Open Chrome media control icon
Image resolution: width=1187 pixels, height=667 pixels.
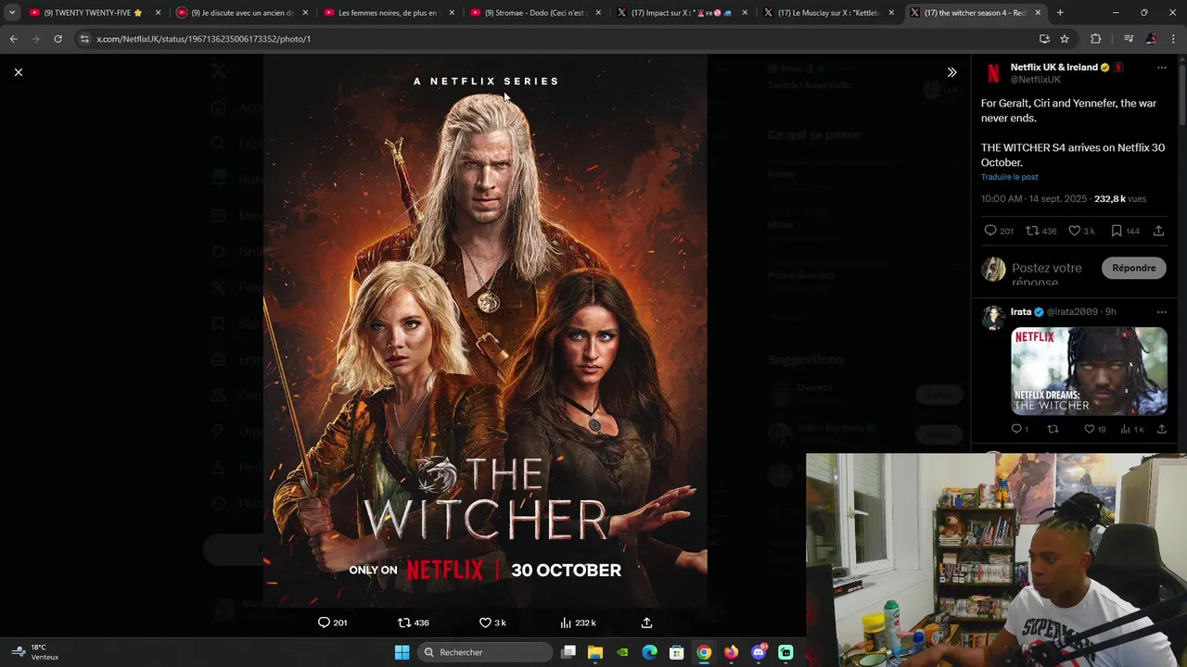[1128, 39]
